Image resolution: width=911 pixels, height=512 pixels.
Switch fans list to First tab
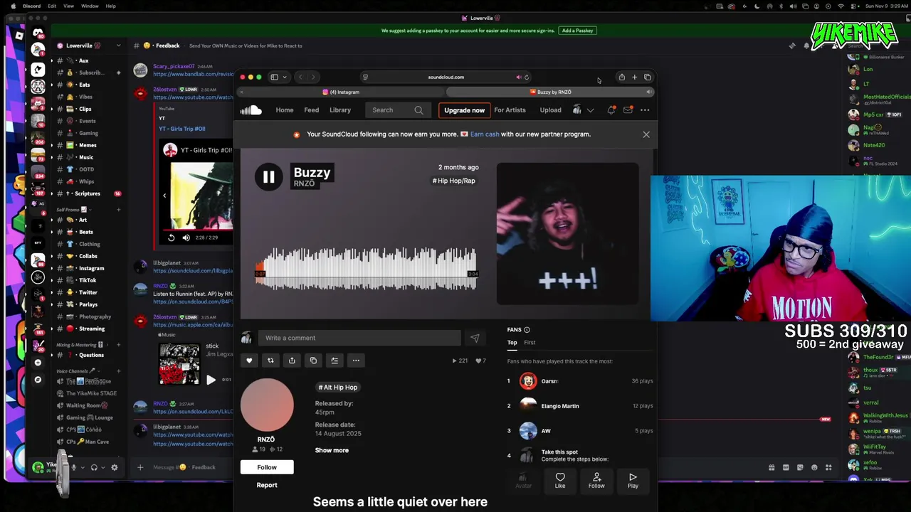tap(530, 343)
